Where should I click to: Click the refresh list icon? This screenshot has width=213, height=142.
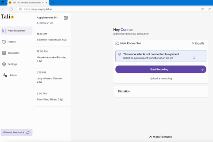tap(38, 23)
